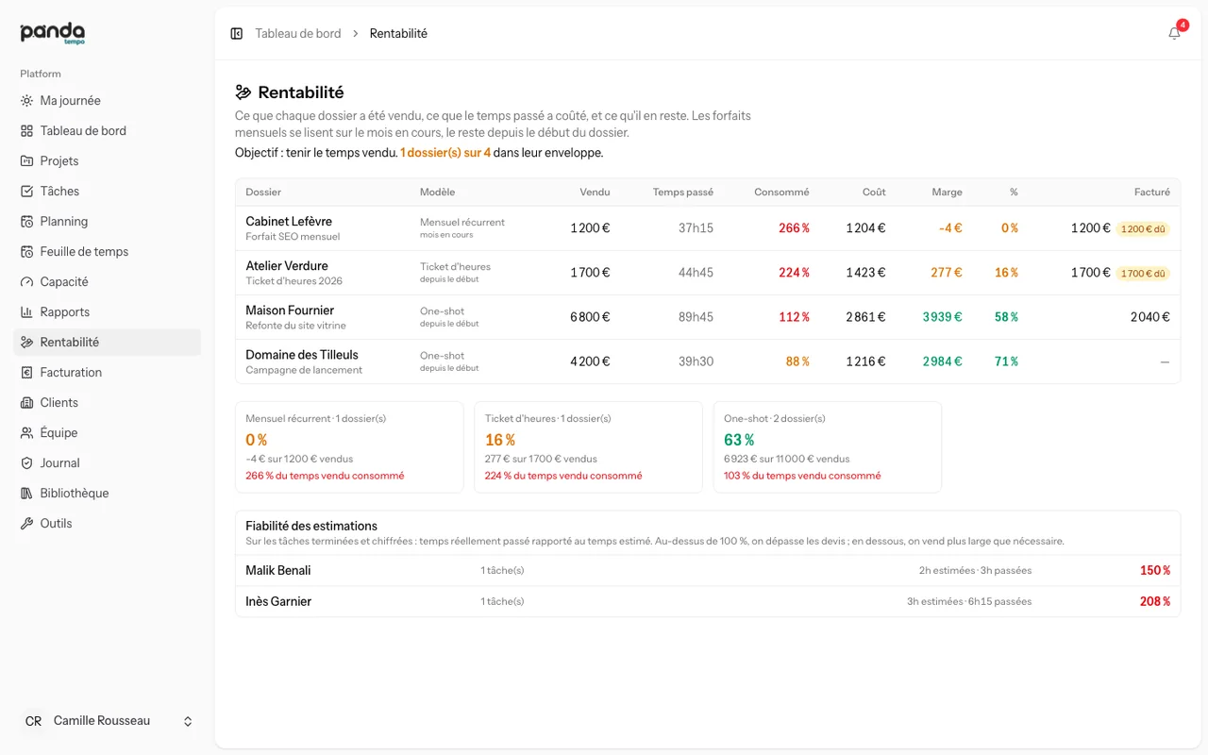Select Rapports menu label
The image size is (1208, 755).
click(x=65, y=312)
